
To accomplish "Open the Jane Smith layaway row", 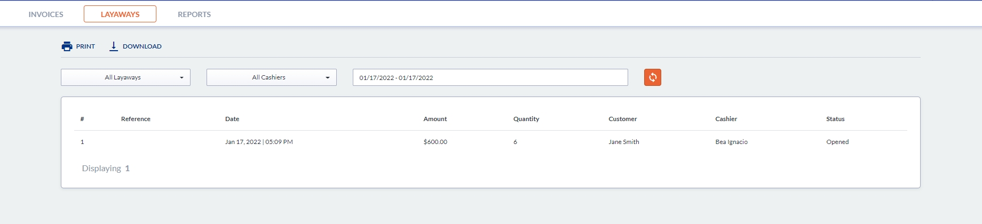I will pyautogui.click(x=623, y=142).
